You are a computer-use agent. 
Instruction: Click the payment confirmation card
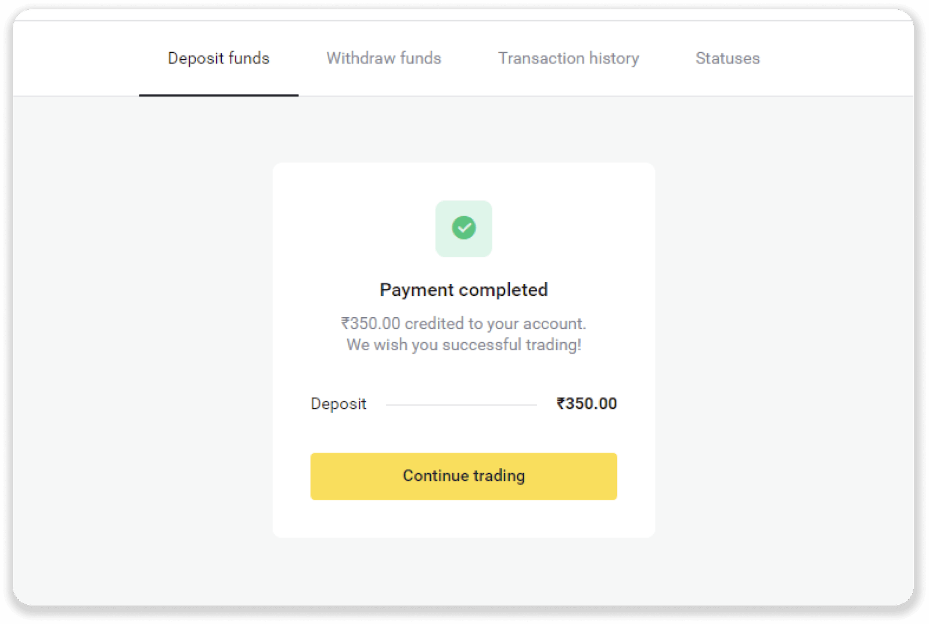point(463,348)
